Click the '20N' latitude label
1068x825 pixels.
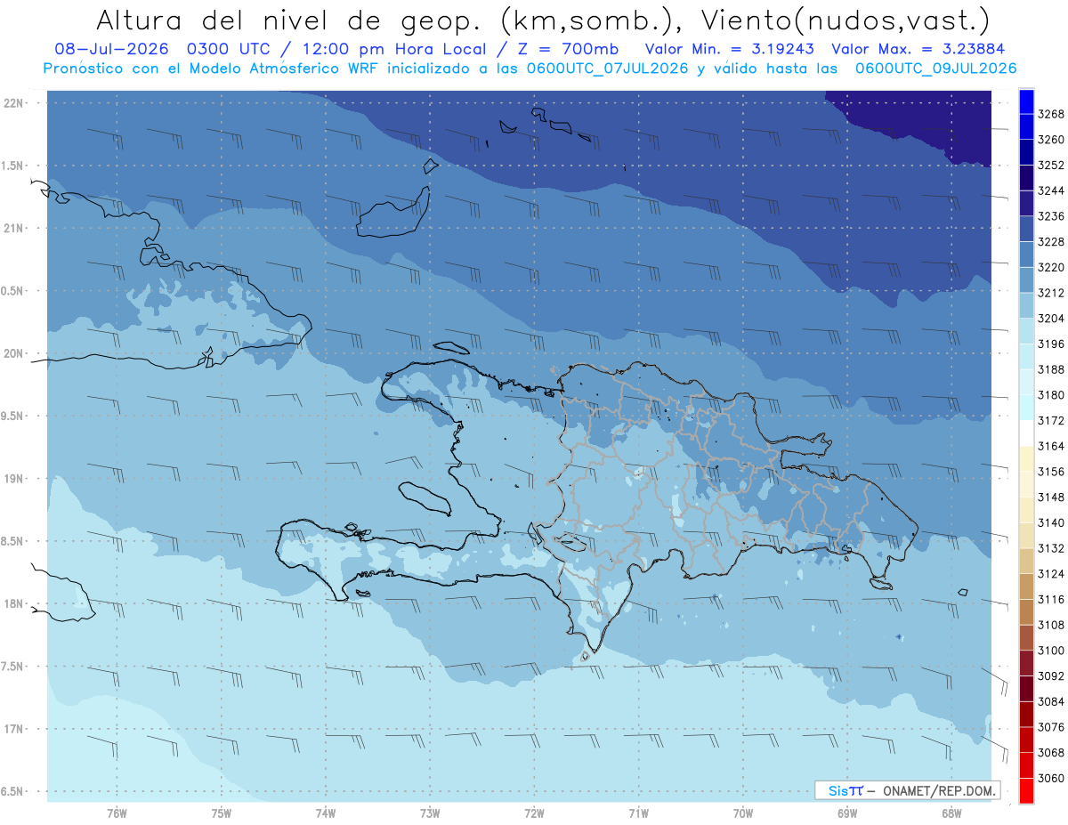click(x=14, y=353)
